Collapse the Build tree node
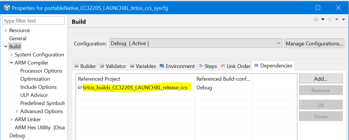 coord(6,47)
